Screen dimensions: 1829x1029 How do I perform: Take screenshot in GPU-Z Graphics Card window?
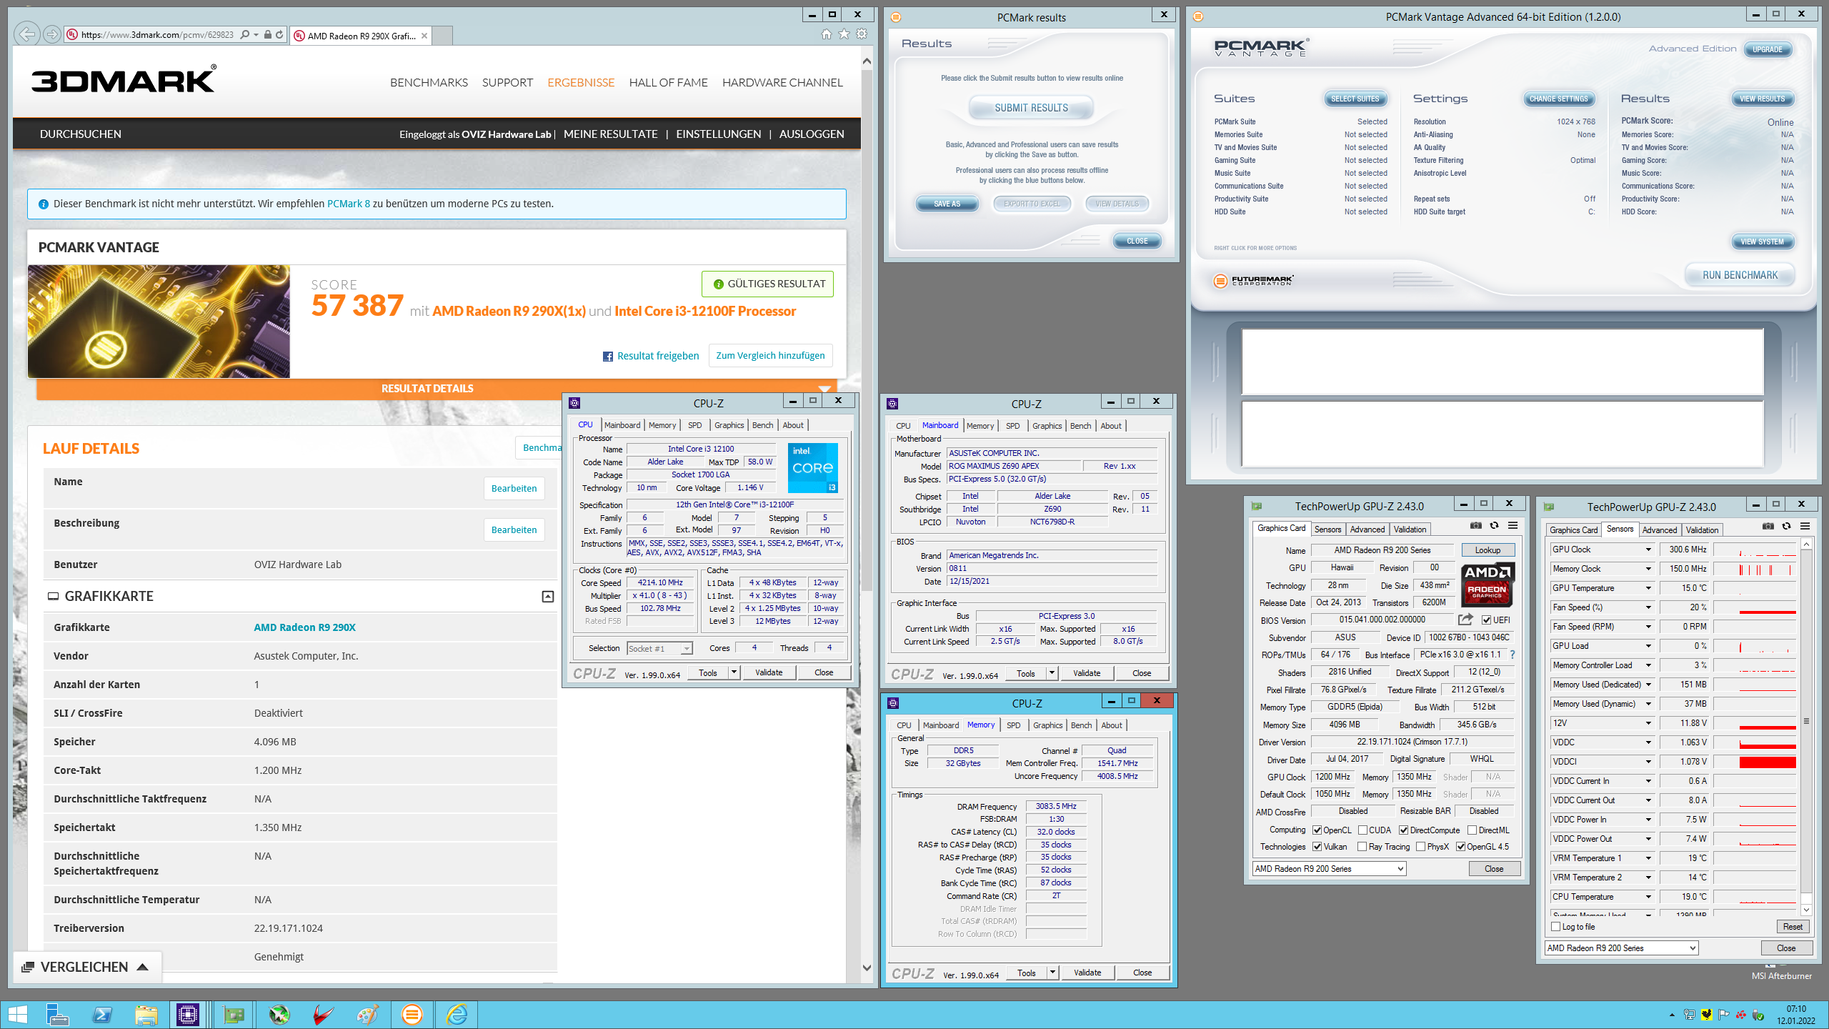[1475, 526]
